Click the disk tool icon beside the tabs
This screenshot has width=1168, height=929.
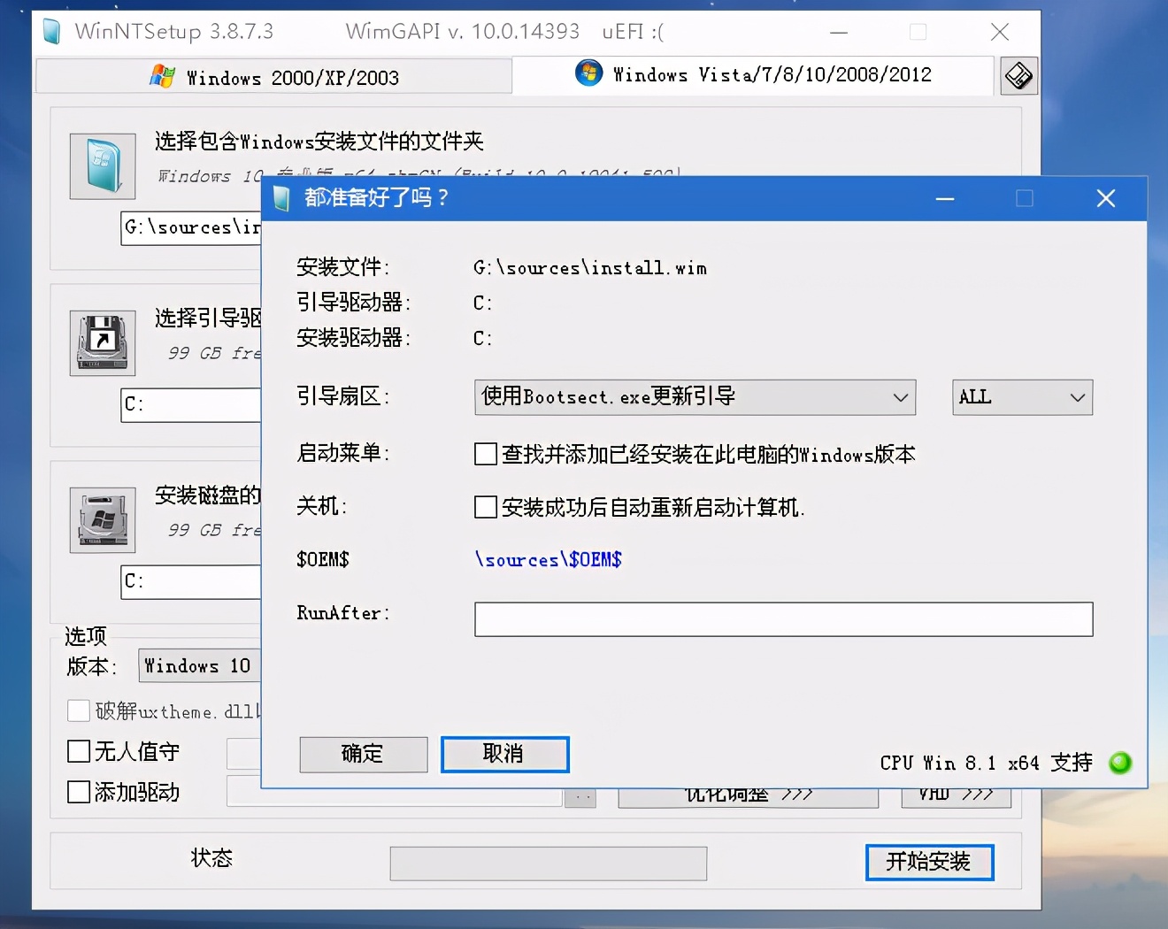1018,75
